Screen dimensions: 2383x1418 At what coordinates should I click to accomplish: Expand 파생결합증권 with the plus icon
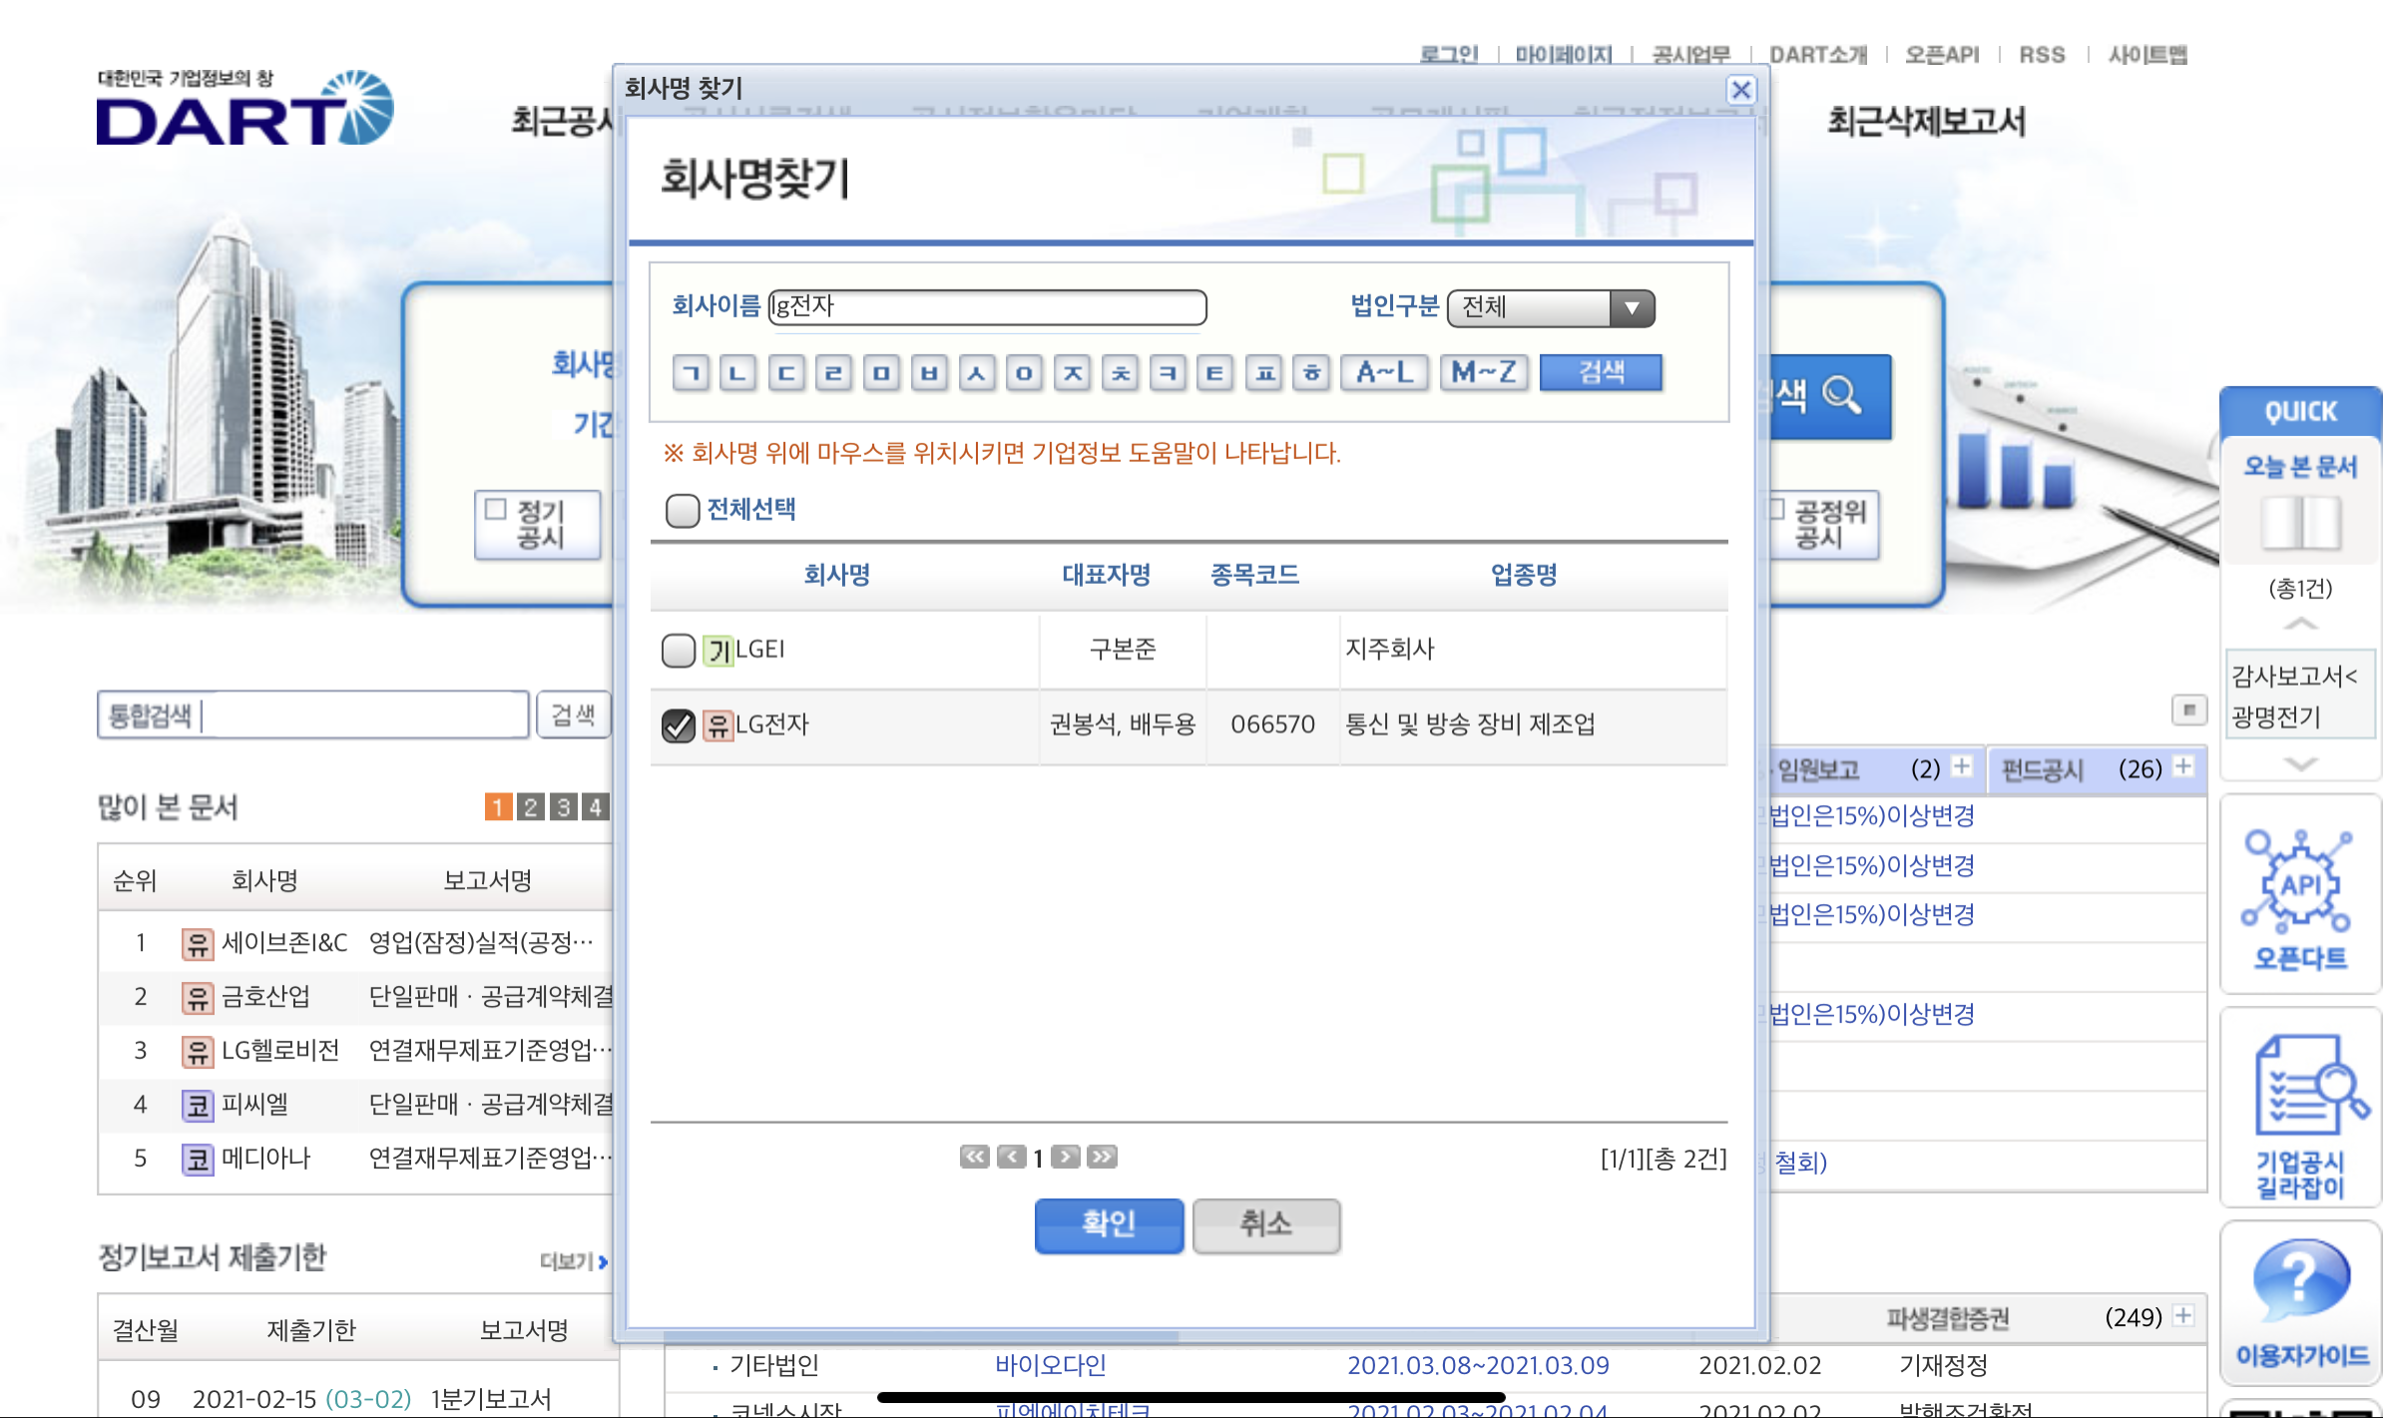2183,1315
